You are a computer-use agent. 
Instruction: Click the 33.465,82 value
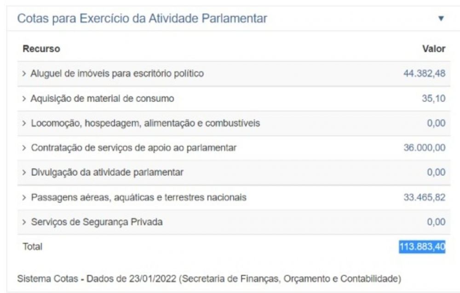point(424,197)
